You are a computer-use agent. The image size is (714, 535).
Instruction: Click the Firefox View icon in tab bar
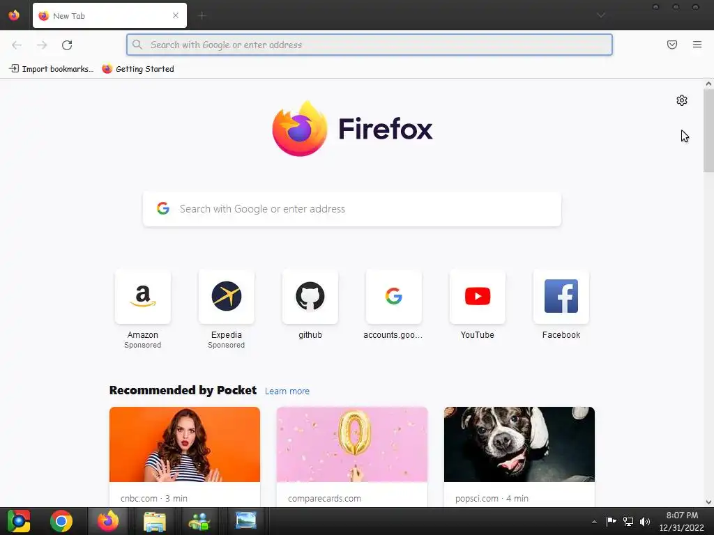coord(14,15)
